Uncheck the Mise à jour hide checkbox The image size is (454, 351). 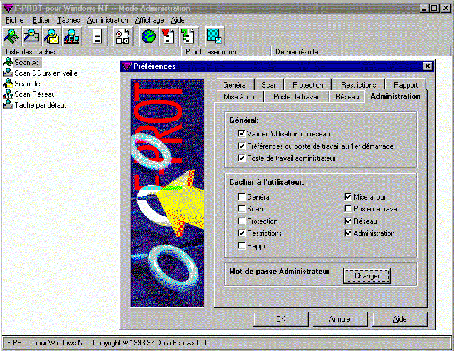(x=348, y=196)
